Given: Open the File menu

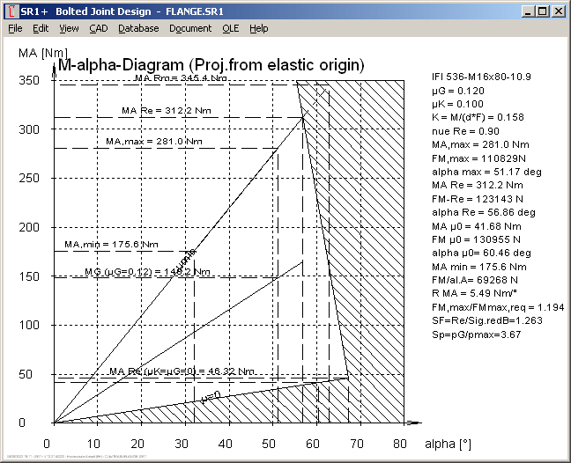Looking at the screenshot, I should point(15,28).
